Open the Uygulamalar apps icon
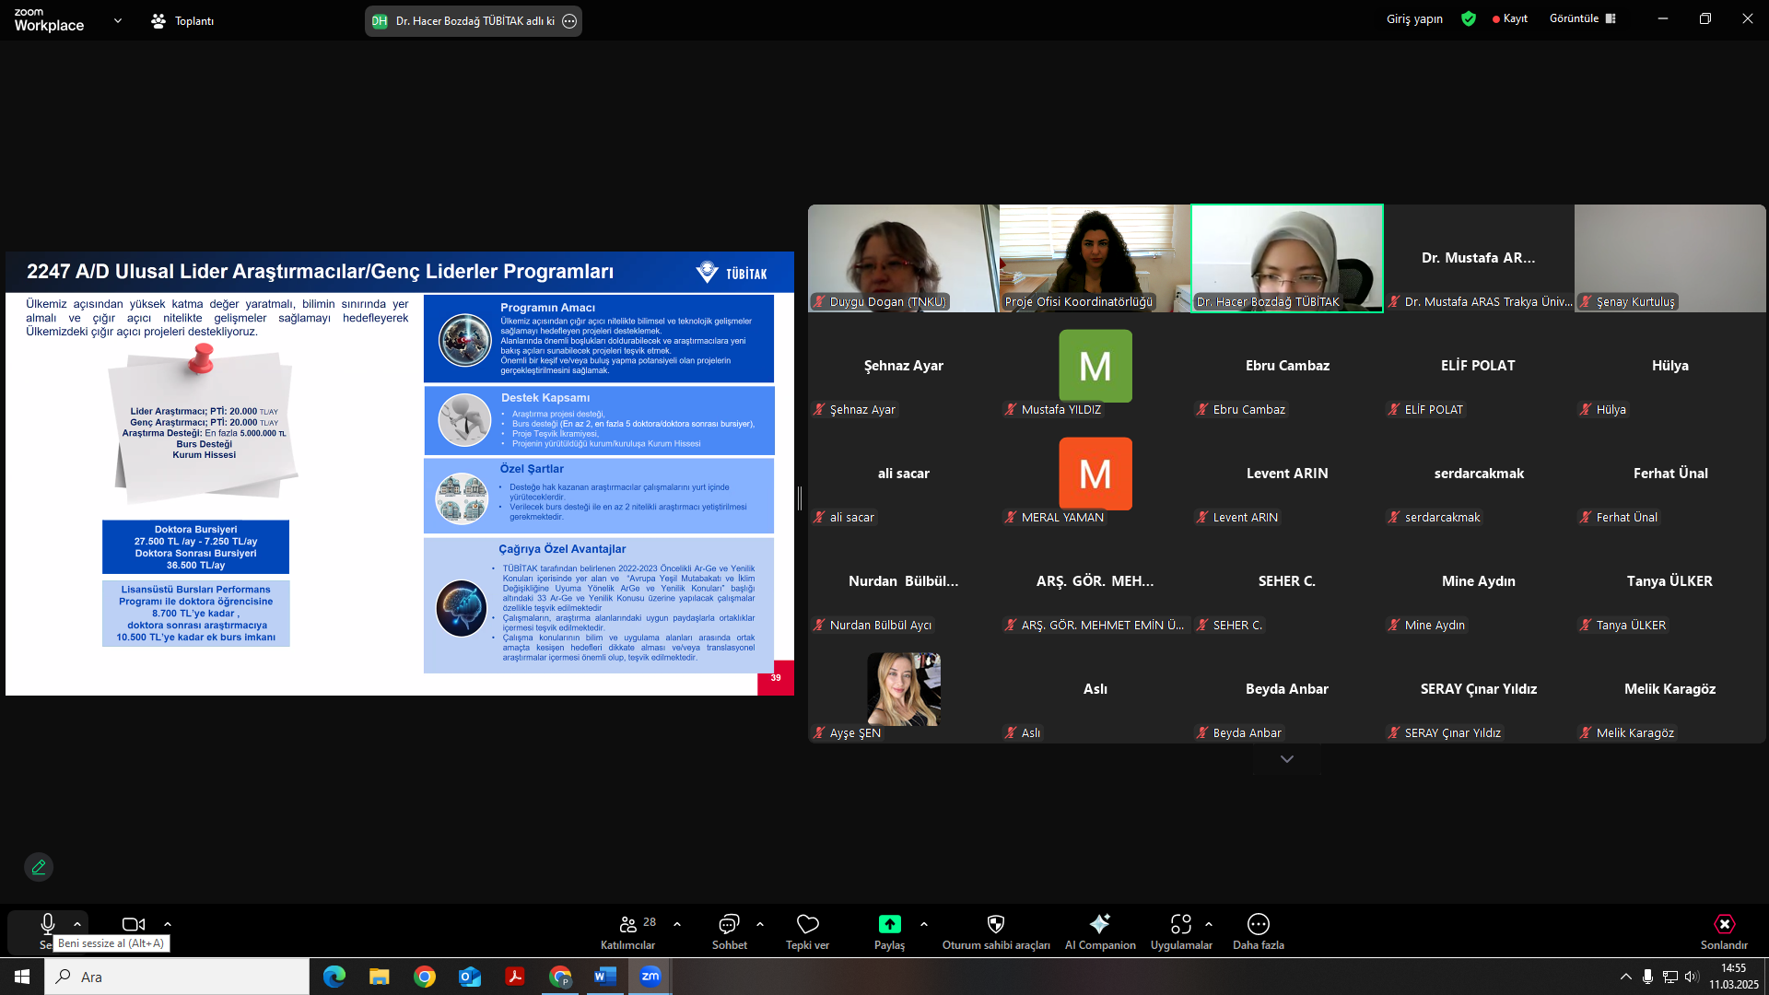The height and width of the screenshot is (995, 1769). [1180, 924]
